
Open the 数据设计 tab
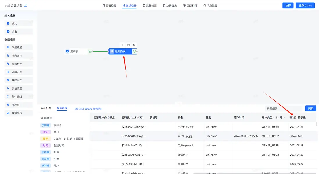129,6
